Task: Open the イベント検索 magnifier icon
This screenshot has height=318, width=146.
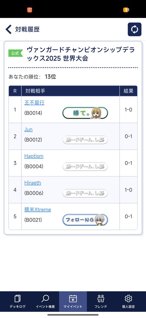Action: click(45, 299)
